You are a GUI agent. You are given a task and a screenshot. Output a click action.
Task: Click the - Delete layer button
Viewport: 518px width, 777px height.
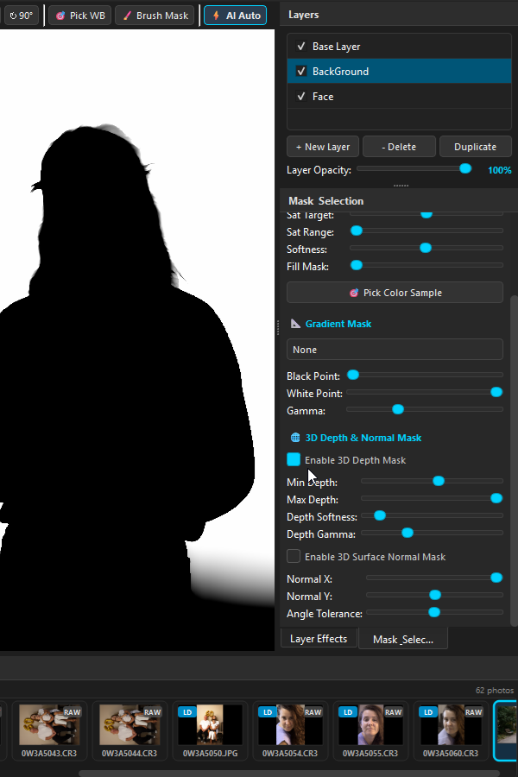point(399,147)
